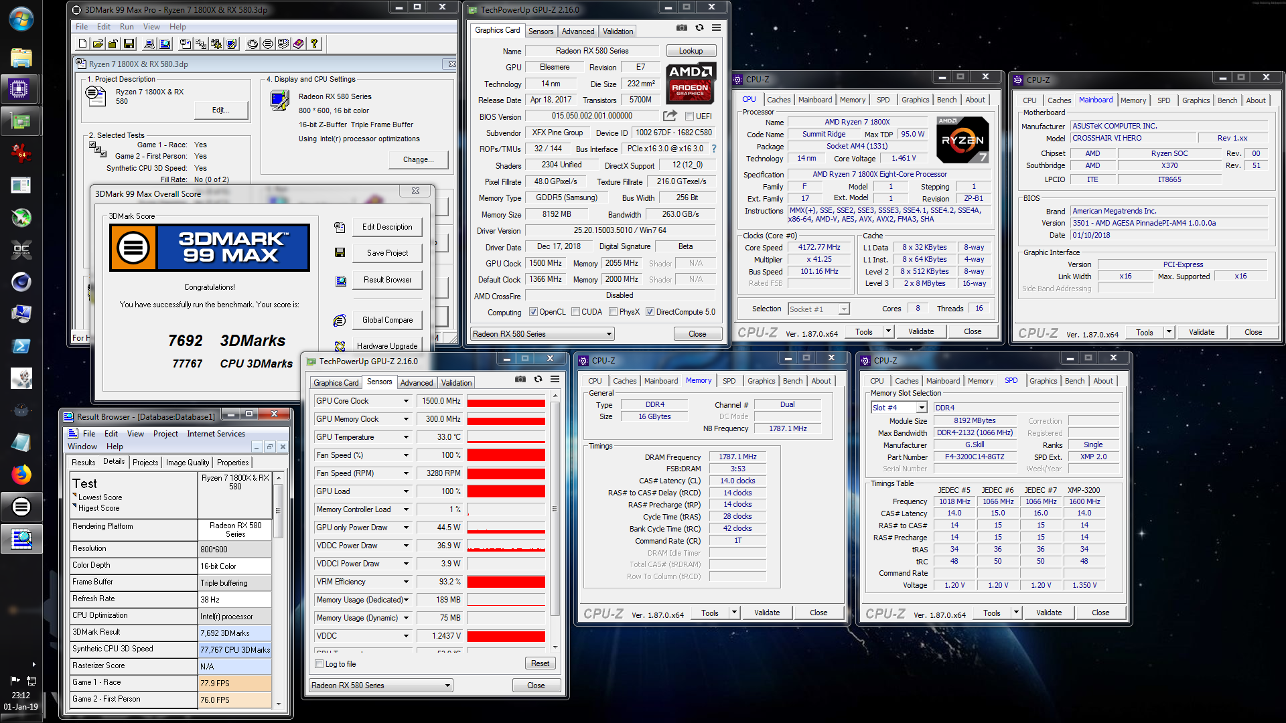Click the striped circle benchmark icon in 3DMark toolbar
Image resolution: width=1286 pixels, height=723 pixels.
[268, 44]
